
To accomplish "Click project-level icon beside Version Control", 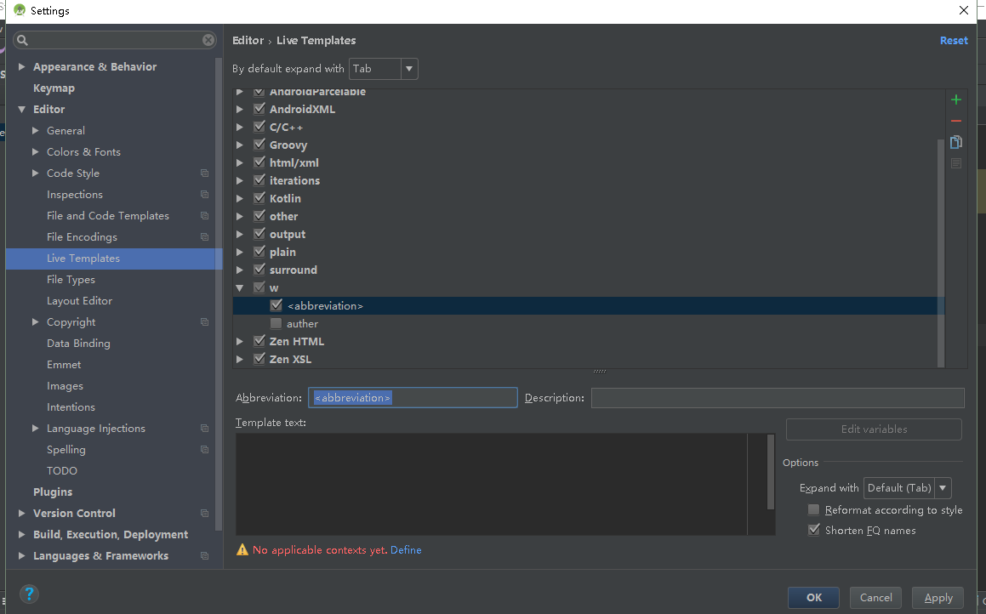I will 204,514.
